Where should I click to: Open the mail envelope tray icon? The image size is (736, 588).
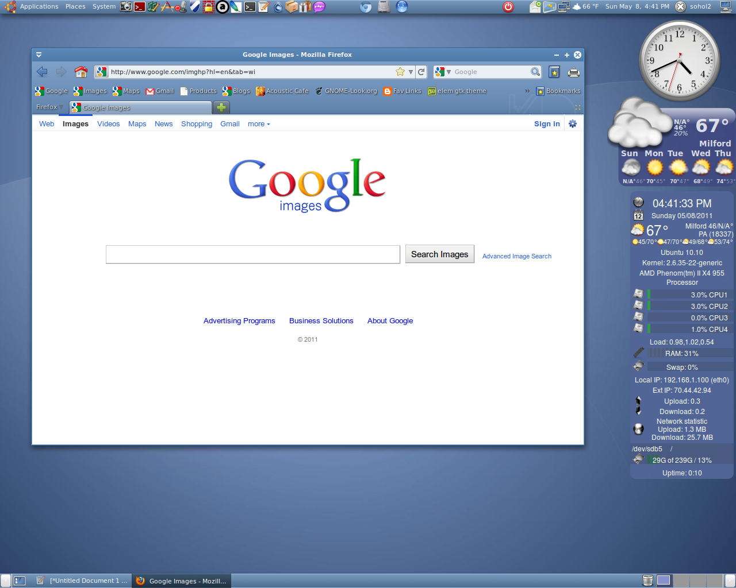click(535, 7)
